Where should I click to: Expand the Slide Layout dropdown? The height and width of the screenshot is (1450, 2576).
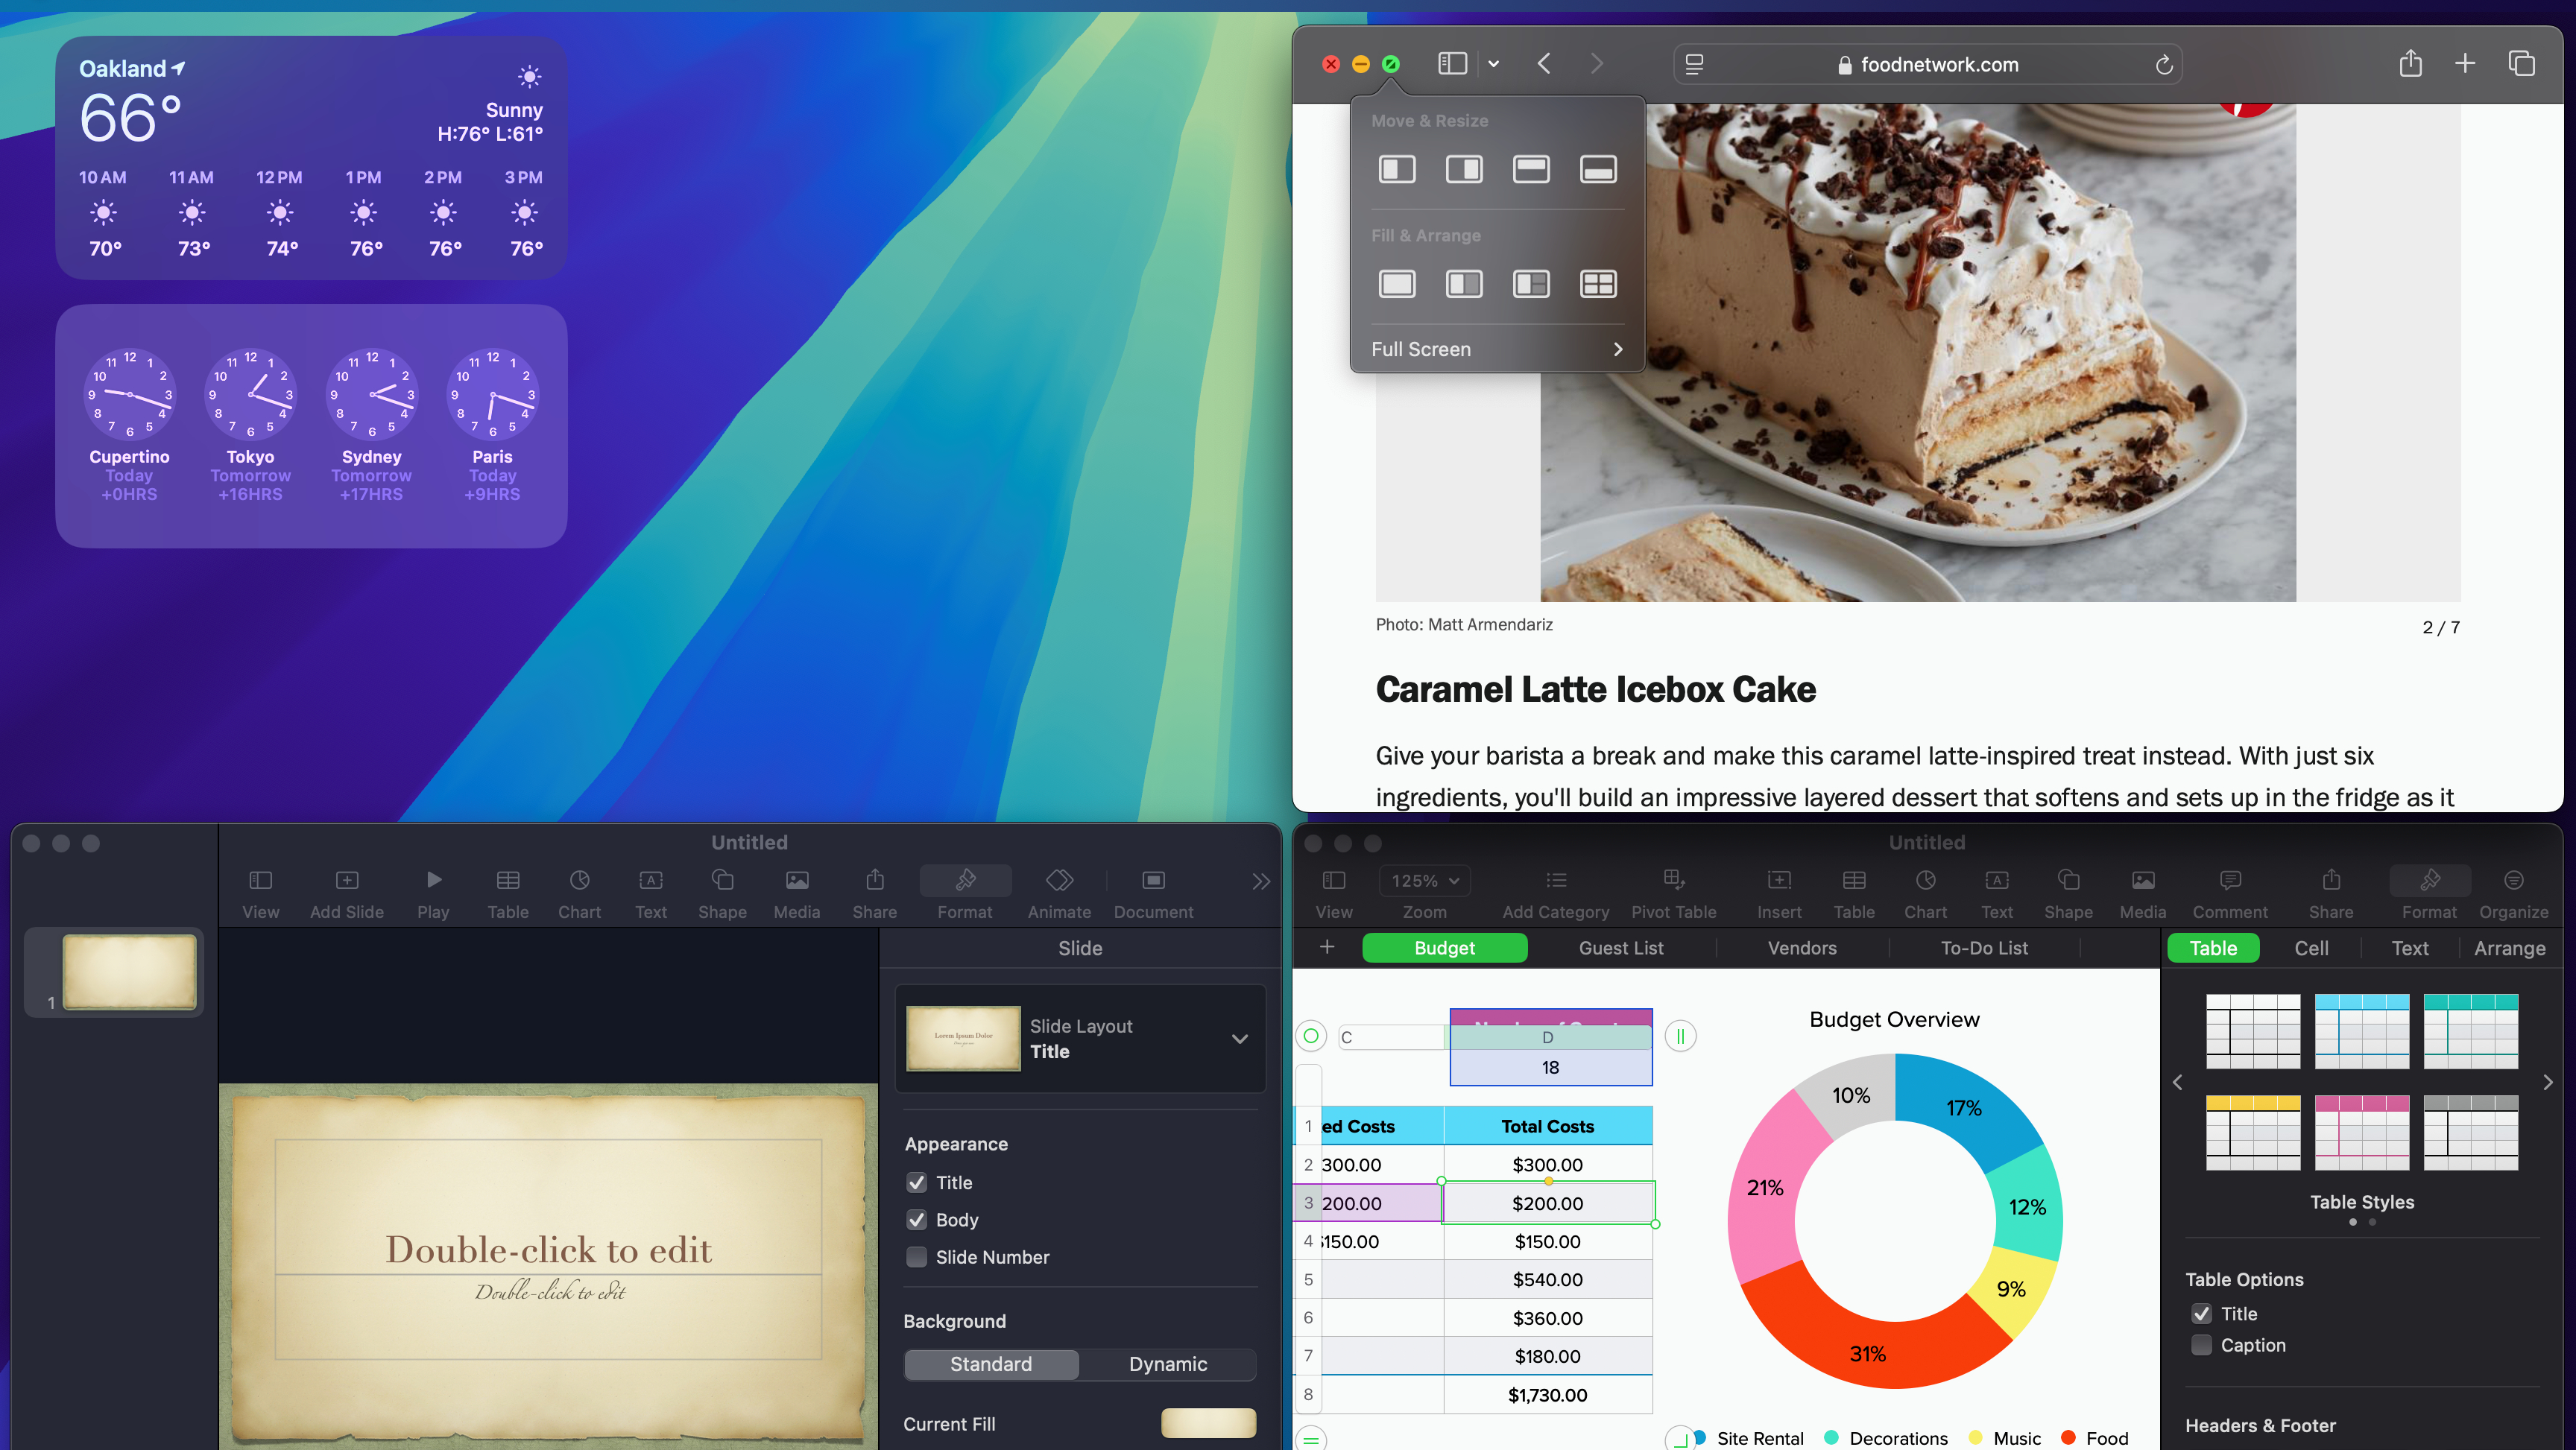1239,1039
